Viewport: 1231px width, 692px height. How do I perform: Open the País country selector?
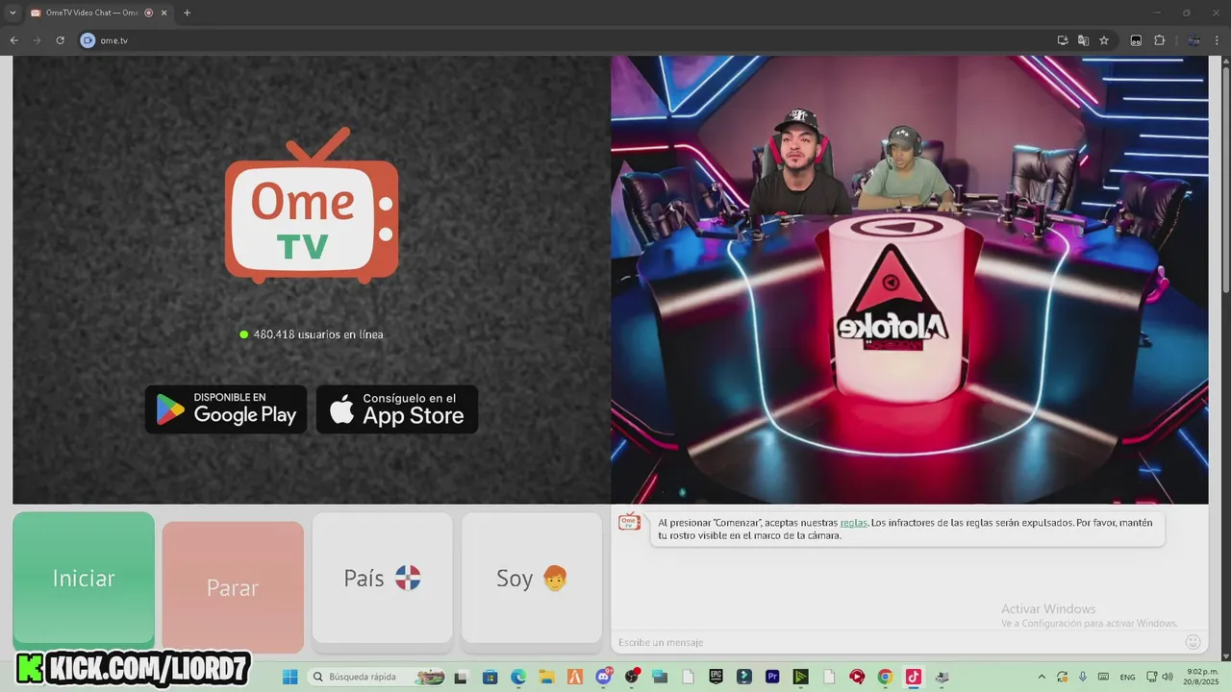382,578
